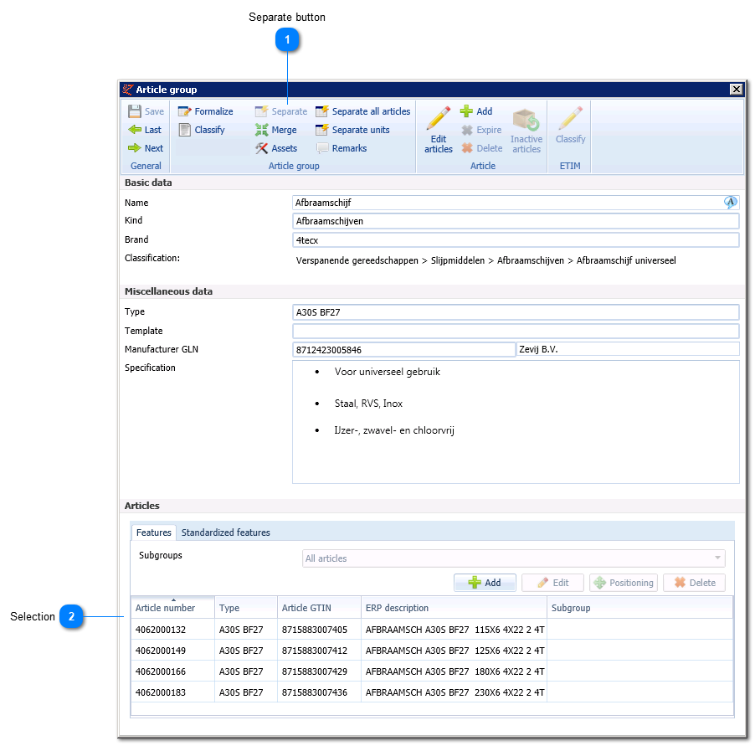
Task: Click ERP description ending 115X6 4X22 2 4T
Action: tap(455, 630)
